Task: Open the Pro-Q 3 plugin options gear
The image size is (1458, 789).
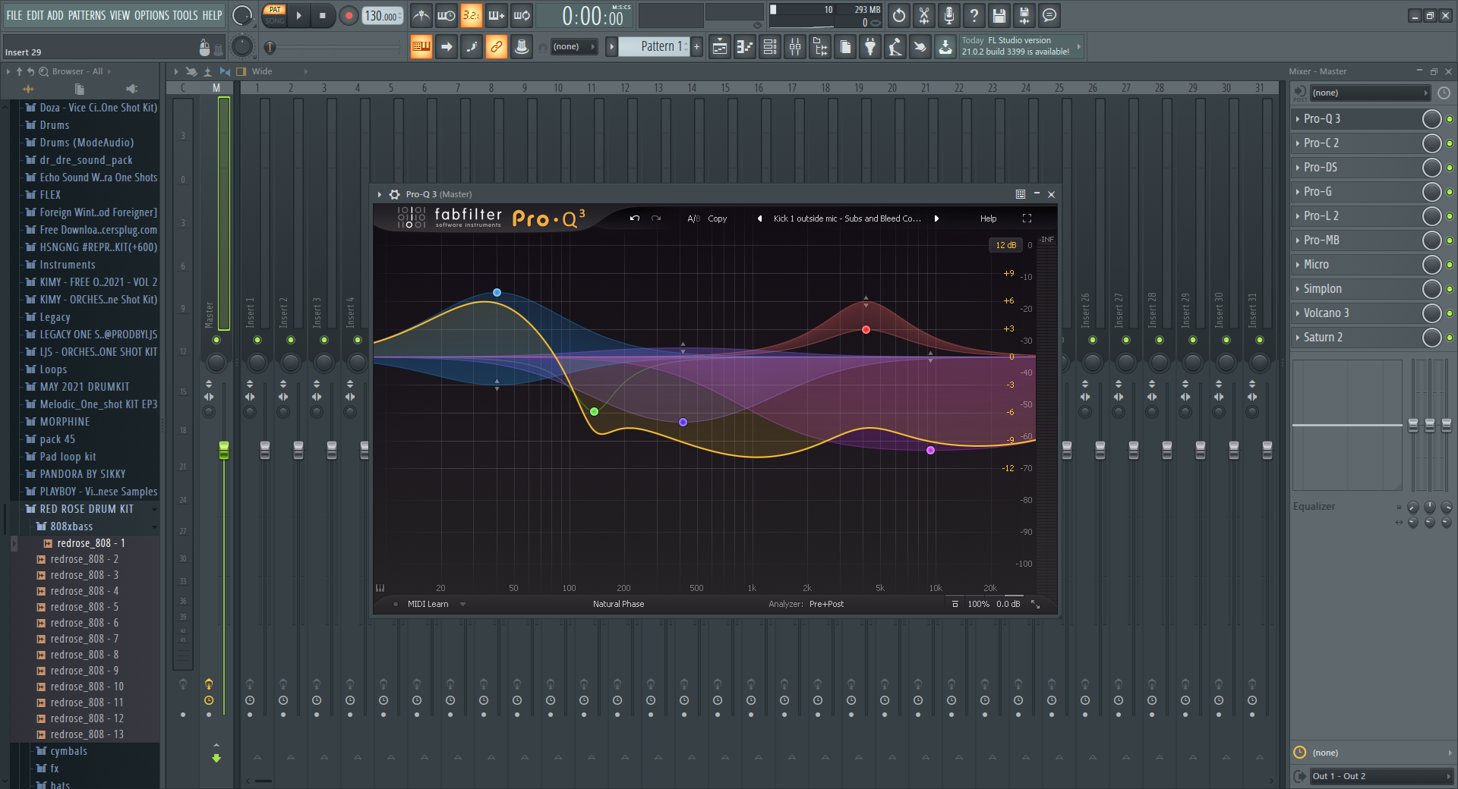Action: point(395,194)
